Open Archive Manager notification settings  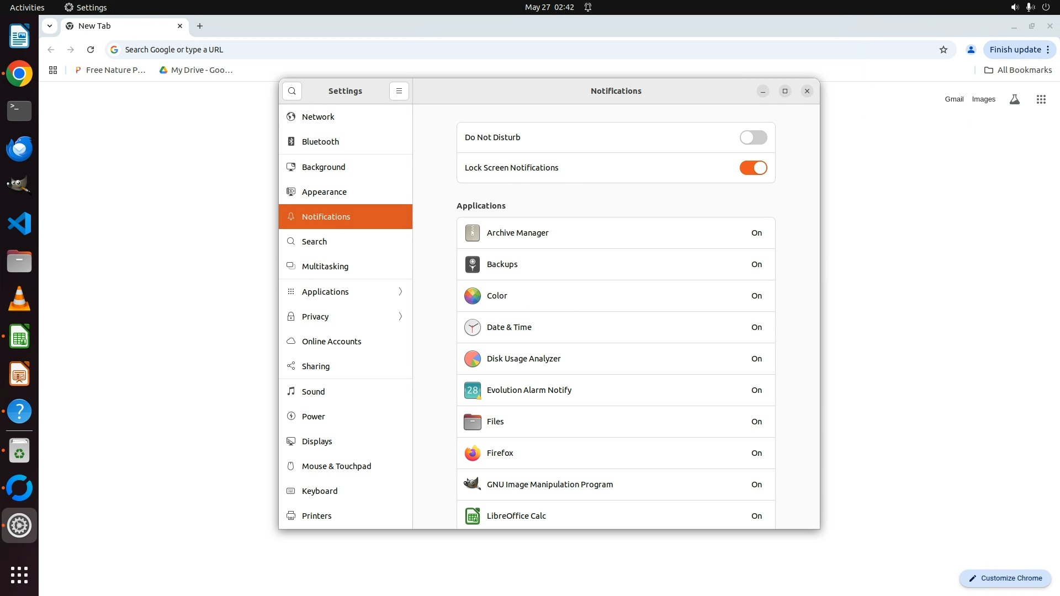tap(616, 233)
